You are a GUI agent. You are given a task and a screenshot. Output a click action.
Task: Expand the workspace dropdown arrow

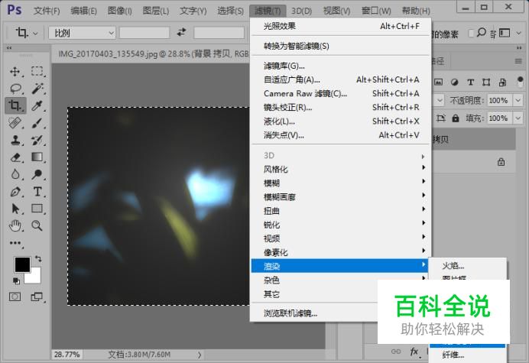coord(518,33)
